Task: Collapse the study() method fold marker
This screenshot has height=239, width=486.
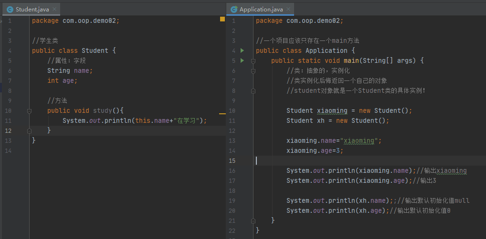Action: coord(29,110)
